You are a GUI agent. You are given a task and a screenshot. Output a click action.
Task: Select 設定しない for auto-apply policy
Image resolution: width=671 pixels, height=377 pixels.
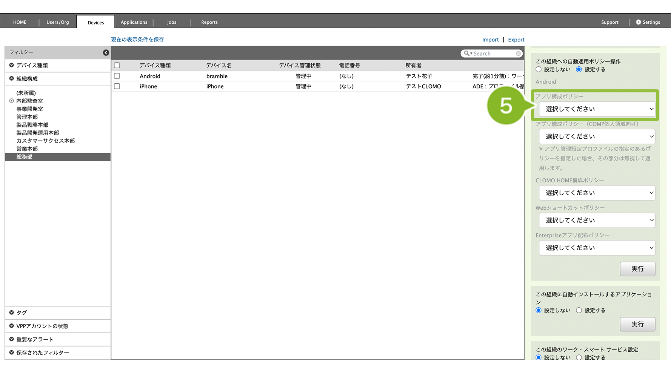(x=539, y=69)
